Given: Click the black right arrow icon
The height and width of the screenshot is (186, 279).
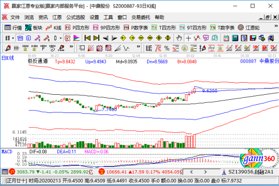Looking at the screenshot, I should pyautogui.click(x=114, y=38).
